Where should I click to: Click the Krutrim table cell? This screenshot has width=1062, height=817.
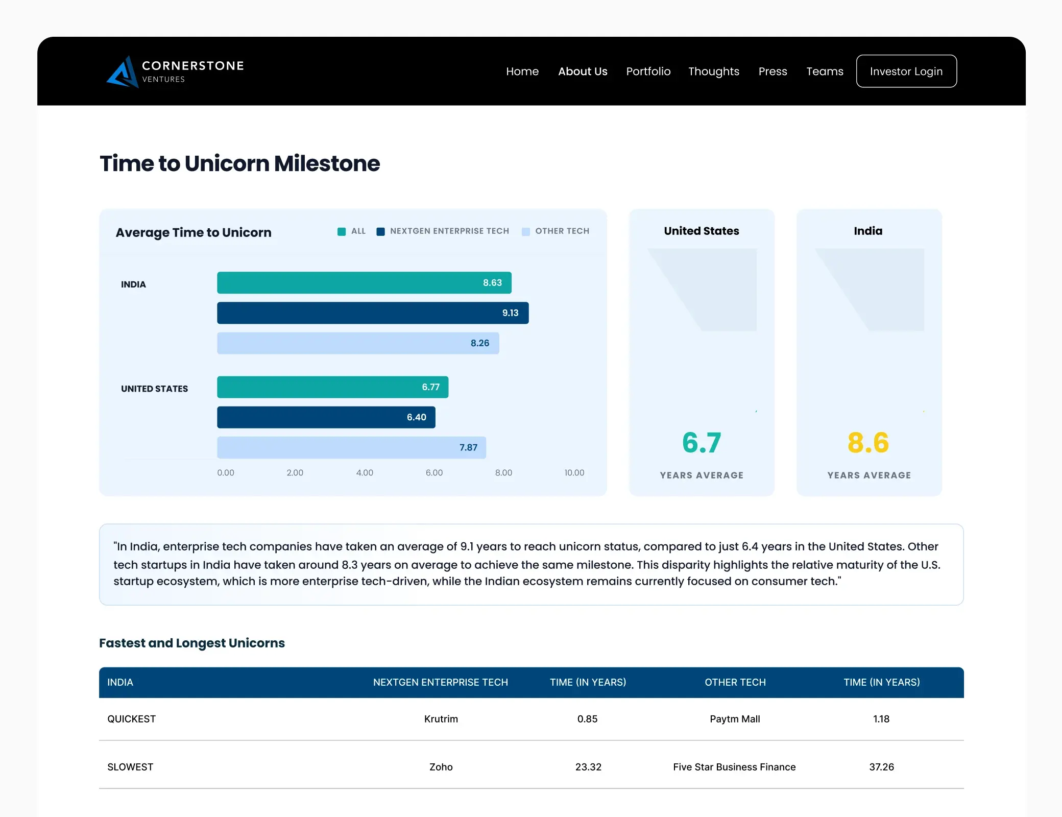[x=441, y=719]
